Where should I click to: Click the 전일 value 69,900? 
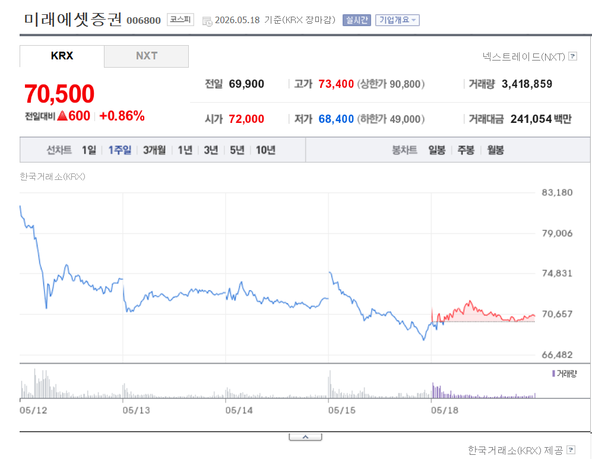(246, 84)
